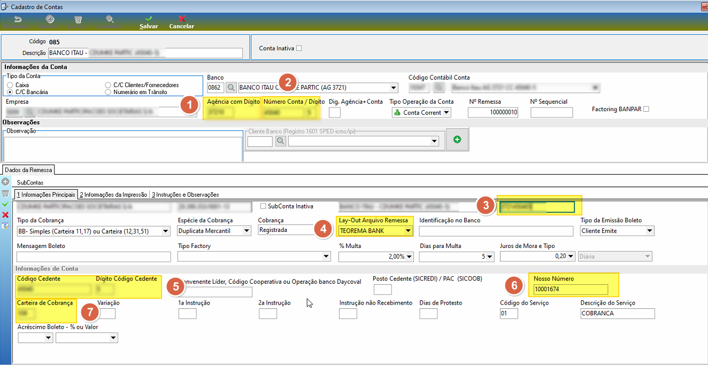Click the magnifier icon next to Banco code

(231, 87)
